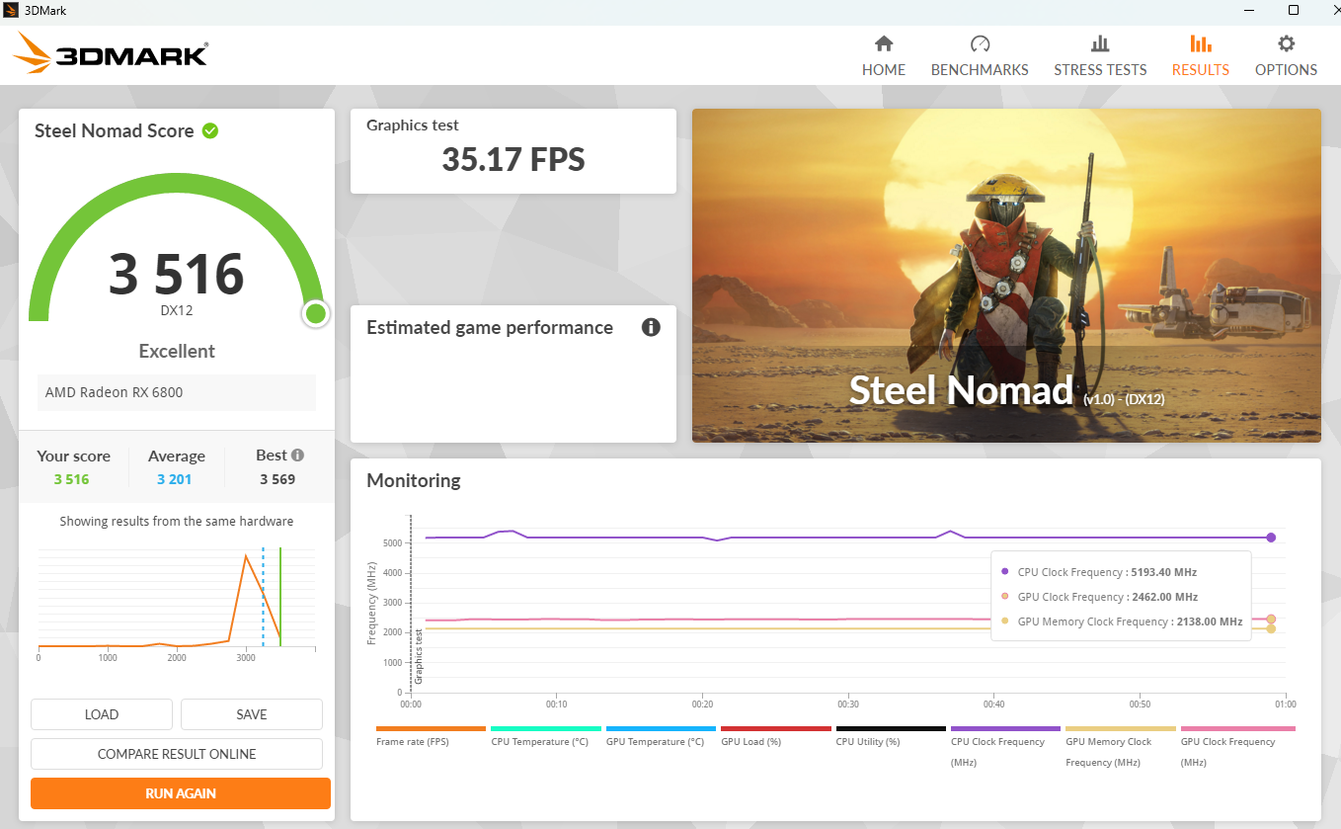
Task: Click the large 3 516 score number
Action: 177,274
